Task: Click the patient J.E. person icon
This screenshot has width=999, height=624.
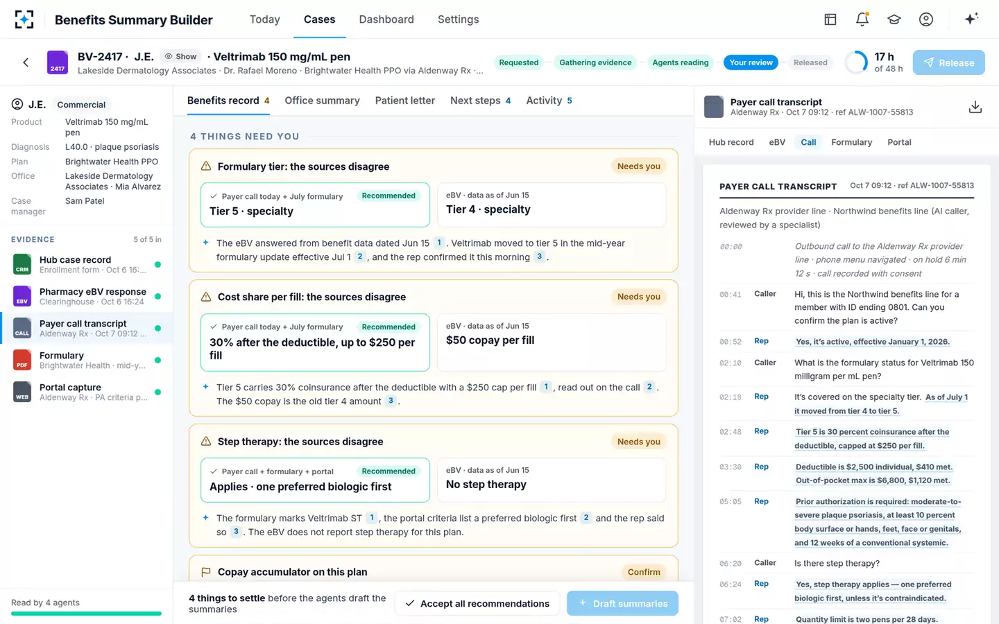Action: [17, 104]
